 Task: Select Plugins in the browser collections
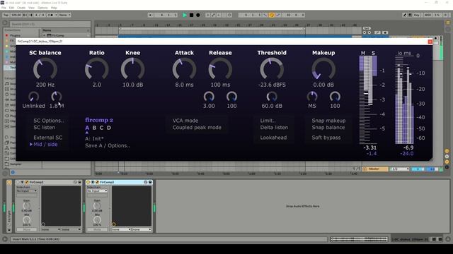click(x=15, y=35)
